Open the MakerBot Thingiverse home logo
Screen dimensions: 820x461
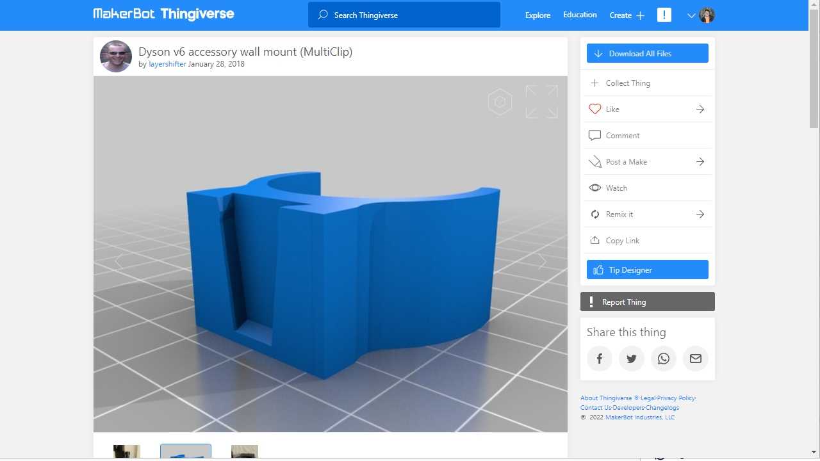click(163, 14)
